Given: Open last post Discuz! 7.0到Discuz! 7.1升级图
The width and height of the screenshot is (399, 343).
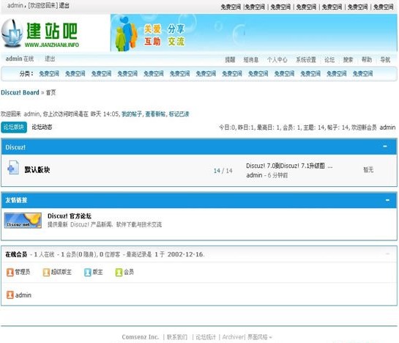Looking at the screenshot, I should [289, 166].
